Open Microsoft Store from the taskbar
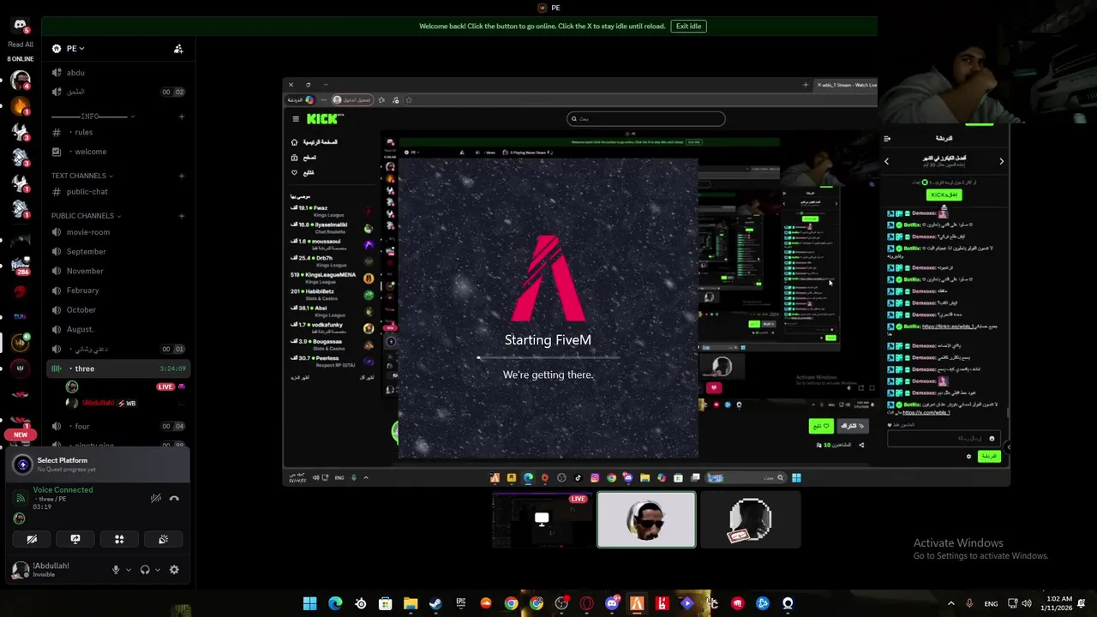The image size is (1097, 617). pyautogui.click(x=386, y=603)
